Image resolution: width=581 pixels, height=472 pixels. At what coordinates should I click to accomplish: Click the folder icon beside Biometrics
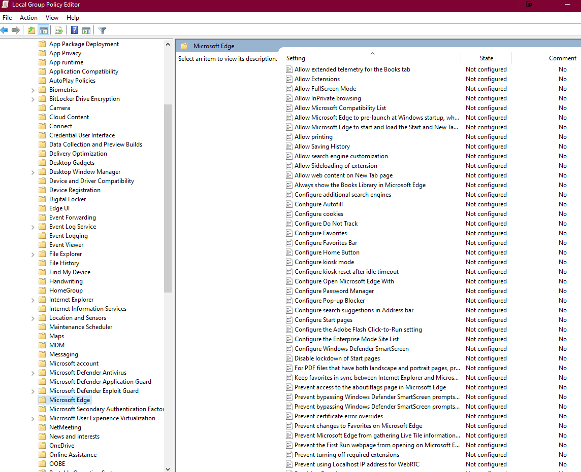coord(42,90)
